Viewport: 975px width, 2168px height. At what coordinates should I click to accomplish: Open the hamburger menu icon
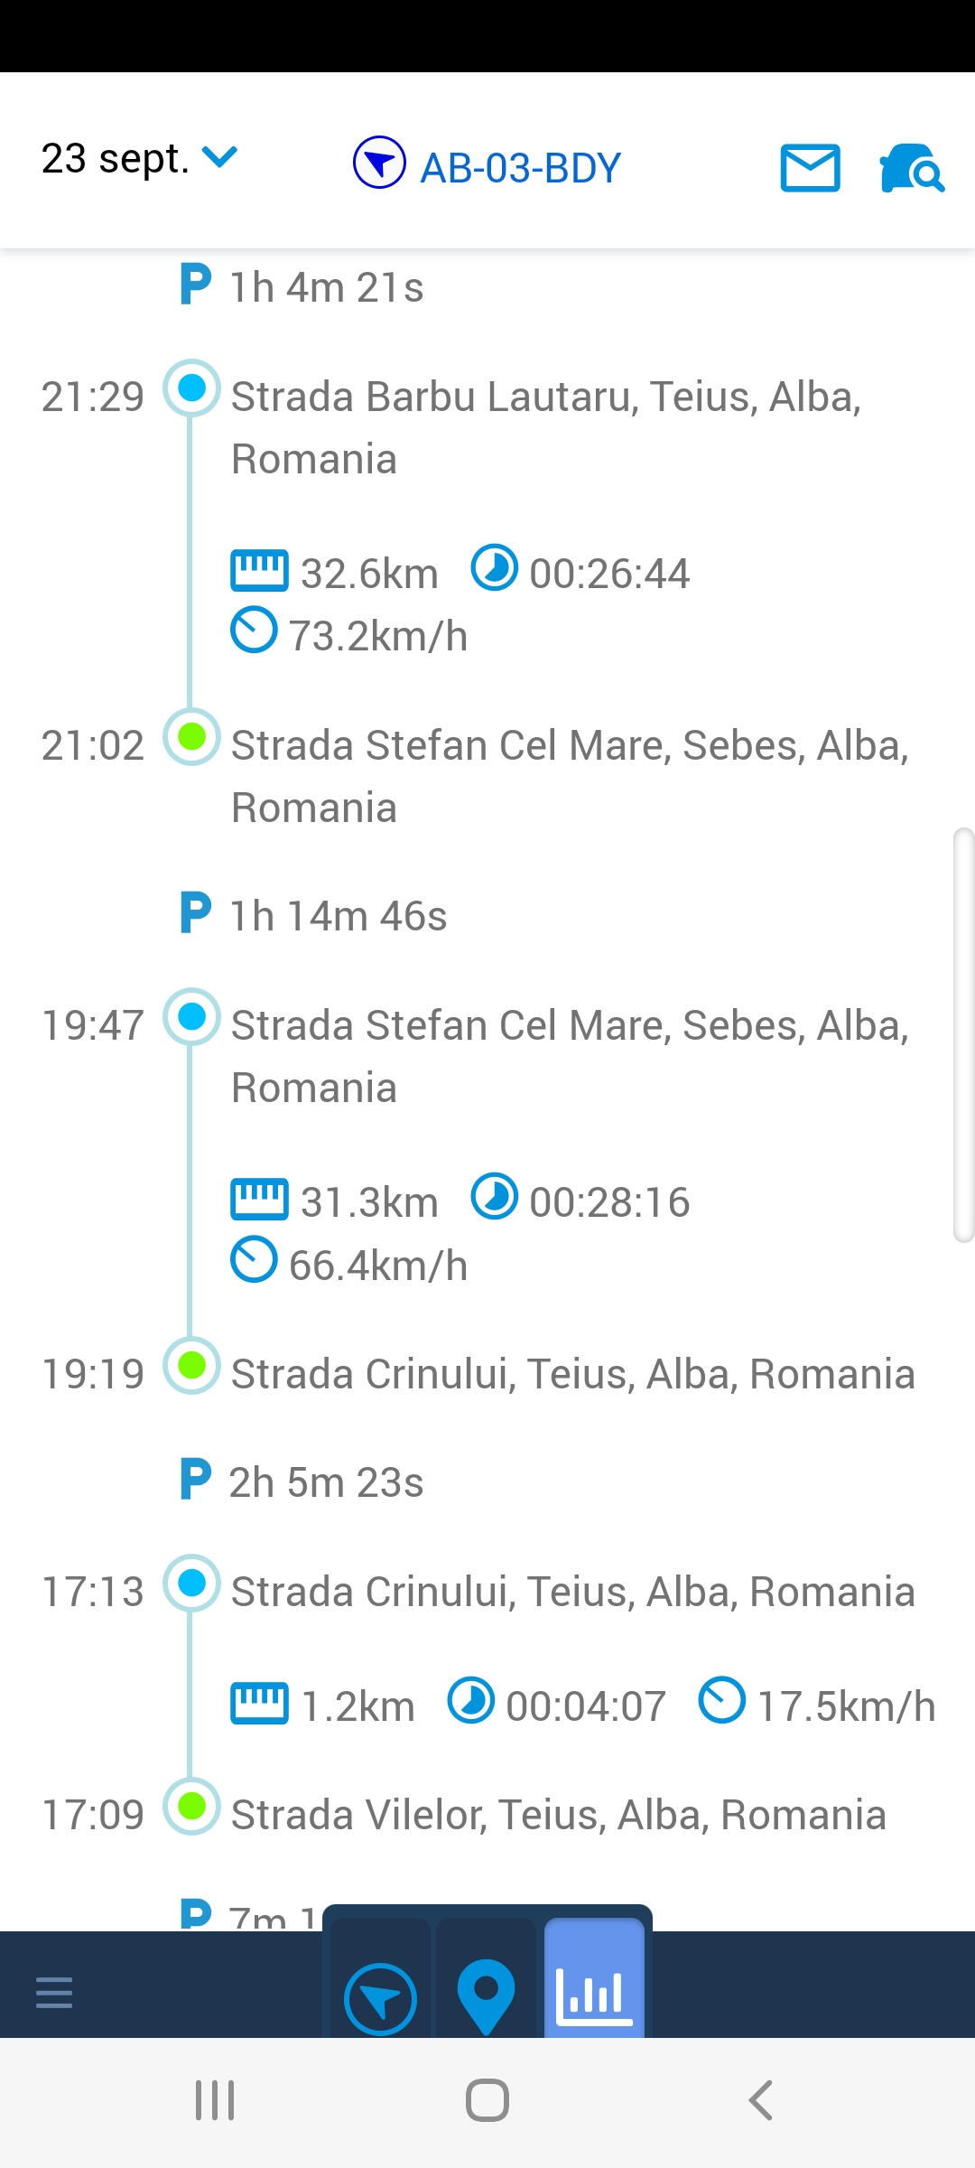pos(54,1992)
